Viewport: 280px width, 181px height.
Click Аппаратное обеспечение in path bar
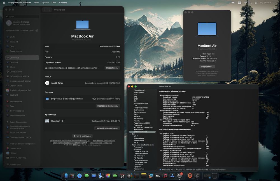196,170
